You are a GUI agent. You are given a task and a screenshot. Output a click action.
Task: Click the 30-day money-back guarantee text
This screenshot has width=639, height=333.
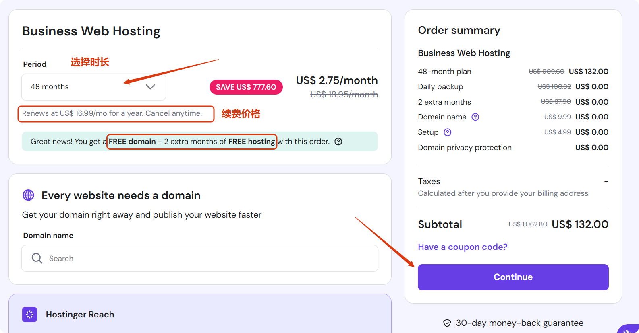[x=519, y=323]
